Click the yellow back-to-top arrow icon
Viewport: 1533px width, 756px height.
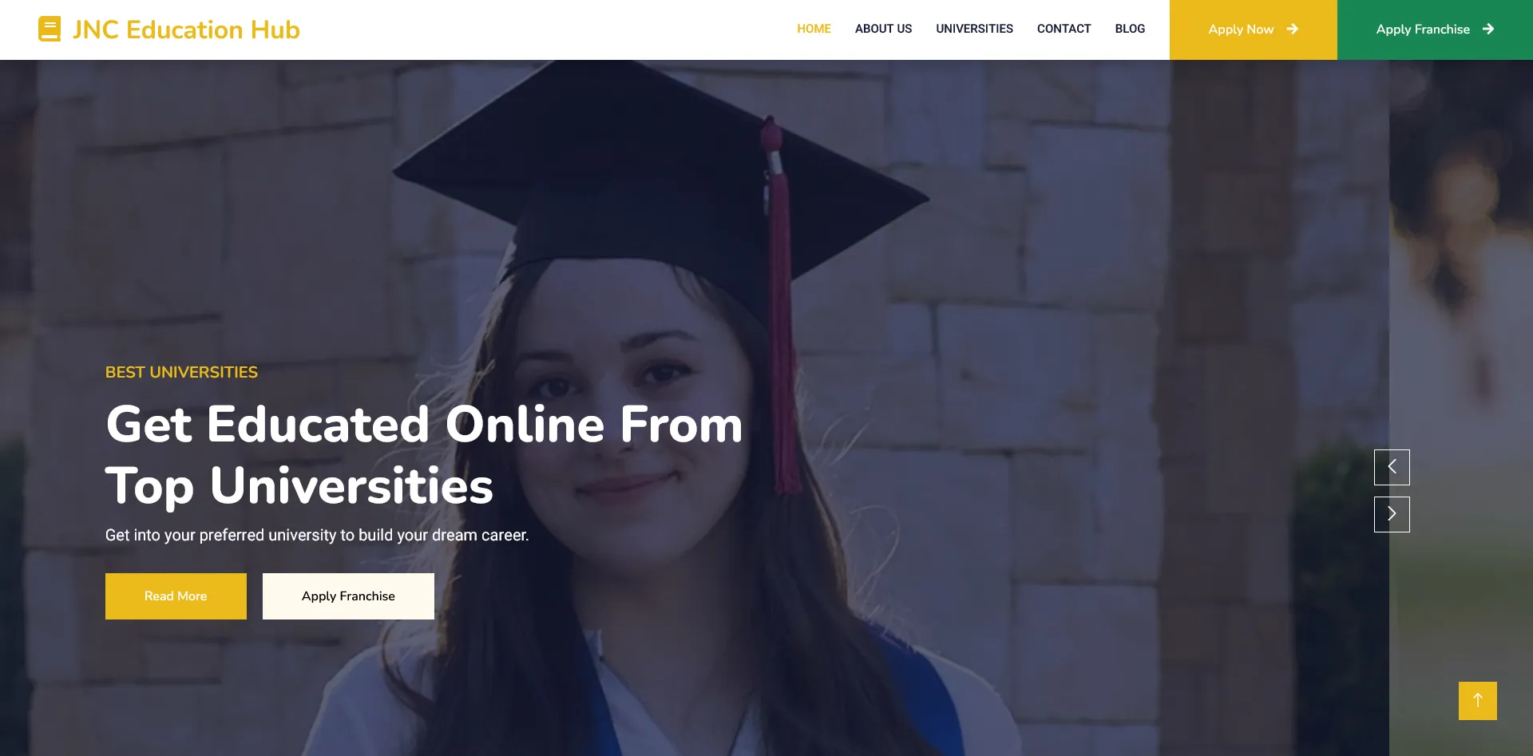1478,701
